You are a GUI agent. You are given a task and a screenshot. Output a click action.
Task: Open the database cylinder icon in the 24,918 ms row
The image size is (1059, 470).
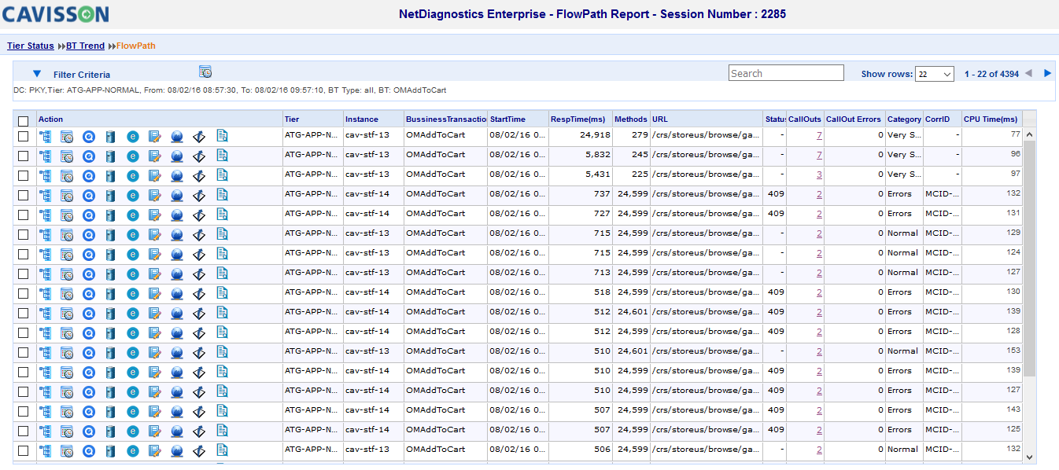pyautogui.click(x=111, y=136)
